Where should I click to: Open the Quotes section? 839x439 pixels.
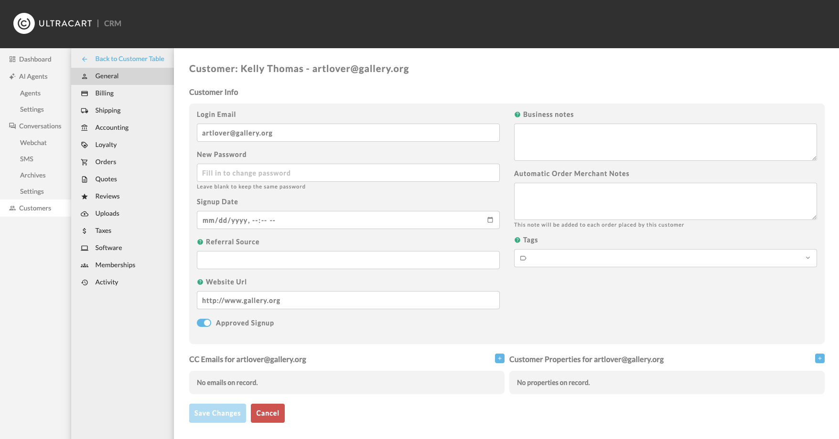pyautogui.click(x=122, y=179)
